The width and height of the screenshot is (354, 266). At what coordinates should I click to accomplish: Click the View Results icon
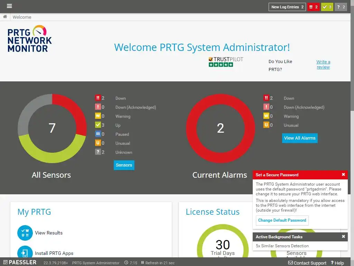(25, 233)
